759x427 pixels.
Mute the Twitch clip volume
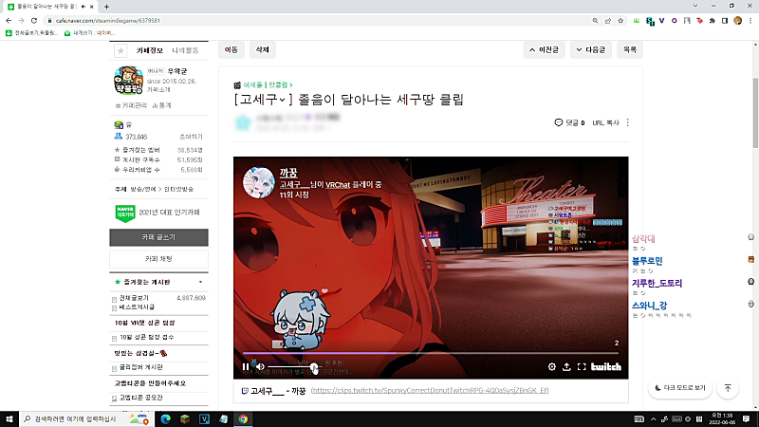pos(260,366)
